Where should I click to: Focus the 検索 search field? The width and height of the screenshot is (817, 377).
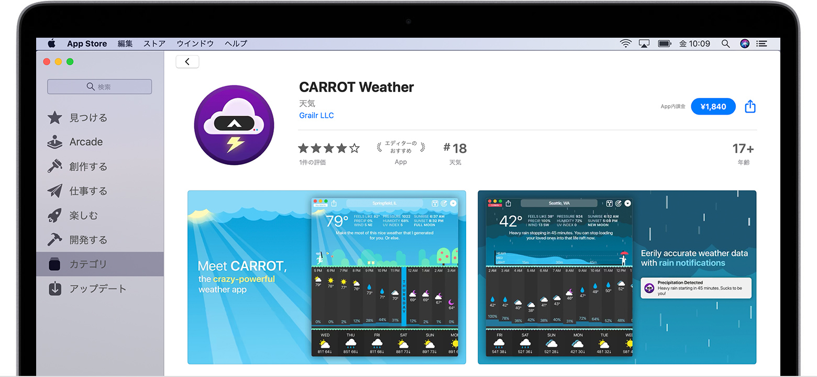pyautogui.click(x=100, y=87)
